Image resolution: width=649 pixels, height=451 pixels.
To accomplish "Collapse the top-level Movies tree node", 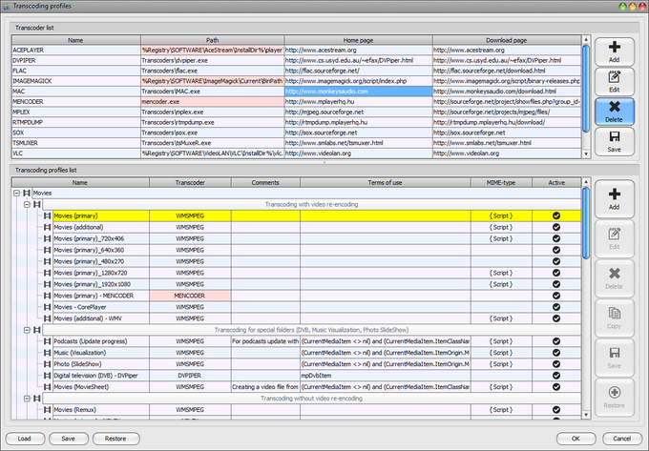I will (x=16, y=193).
